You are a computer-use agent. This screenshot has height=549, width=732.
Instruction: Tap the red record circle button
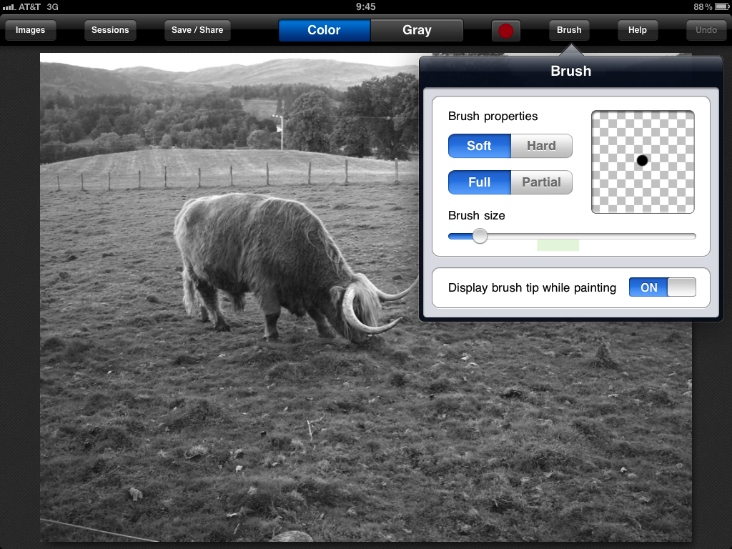point(506,31)
